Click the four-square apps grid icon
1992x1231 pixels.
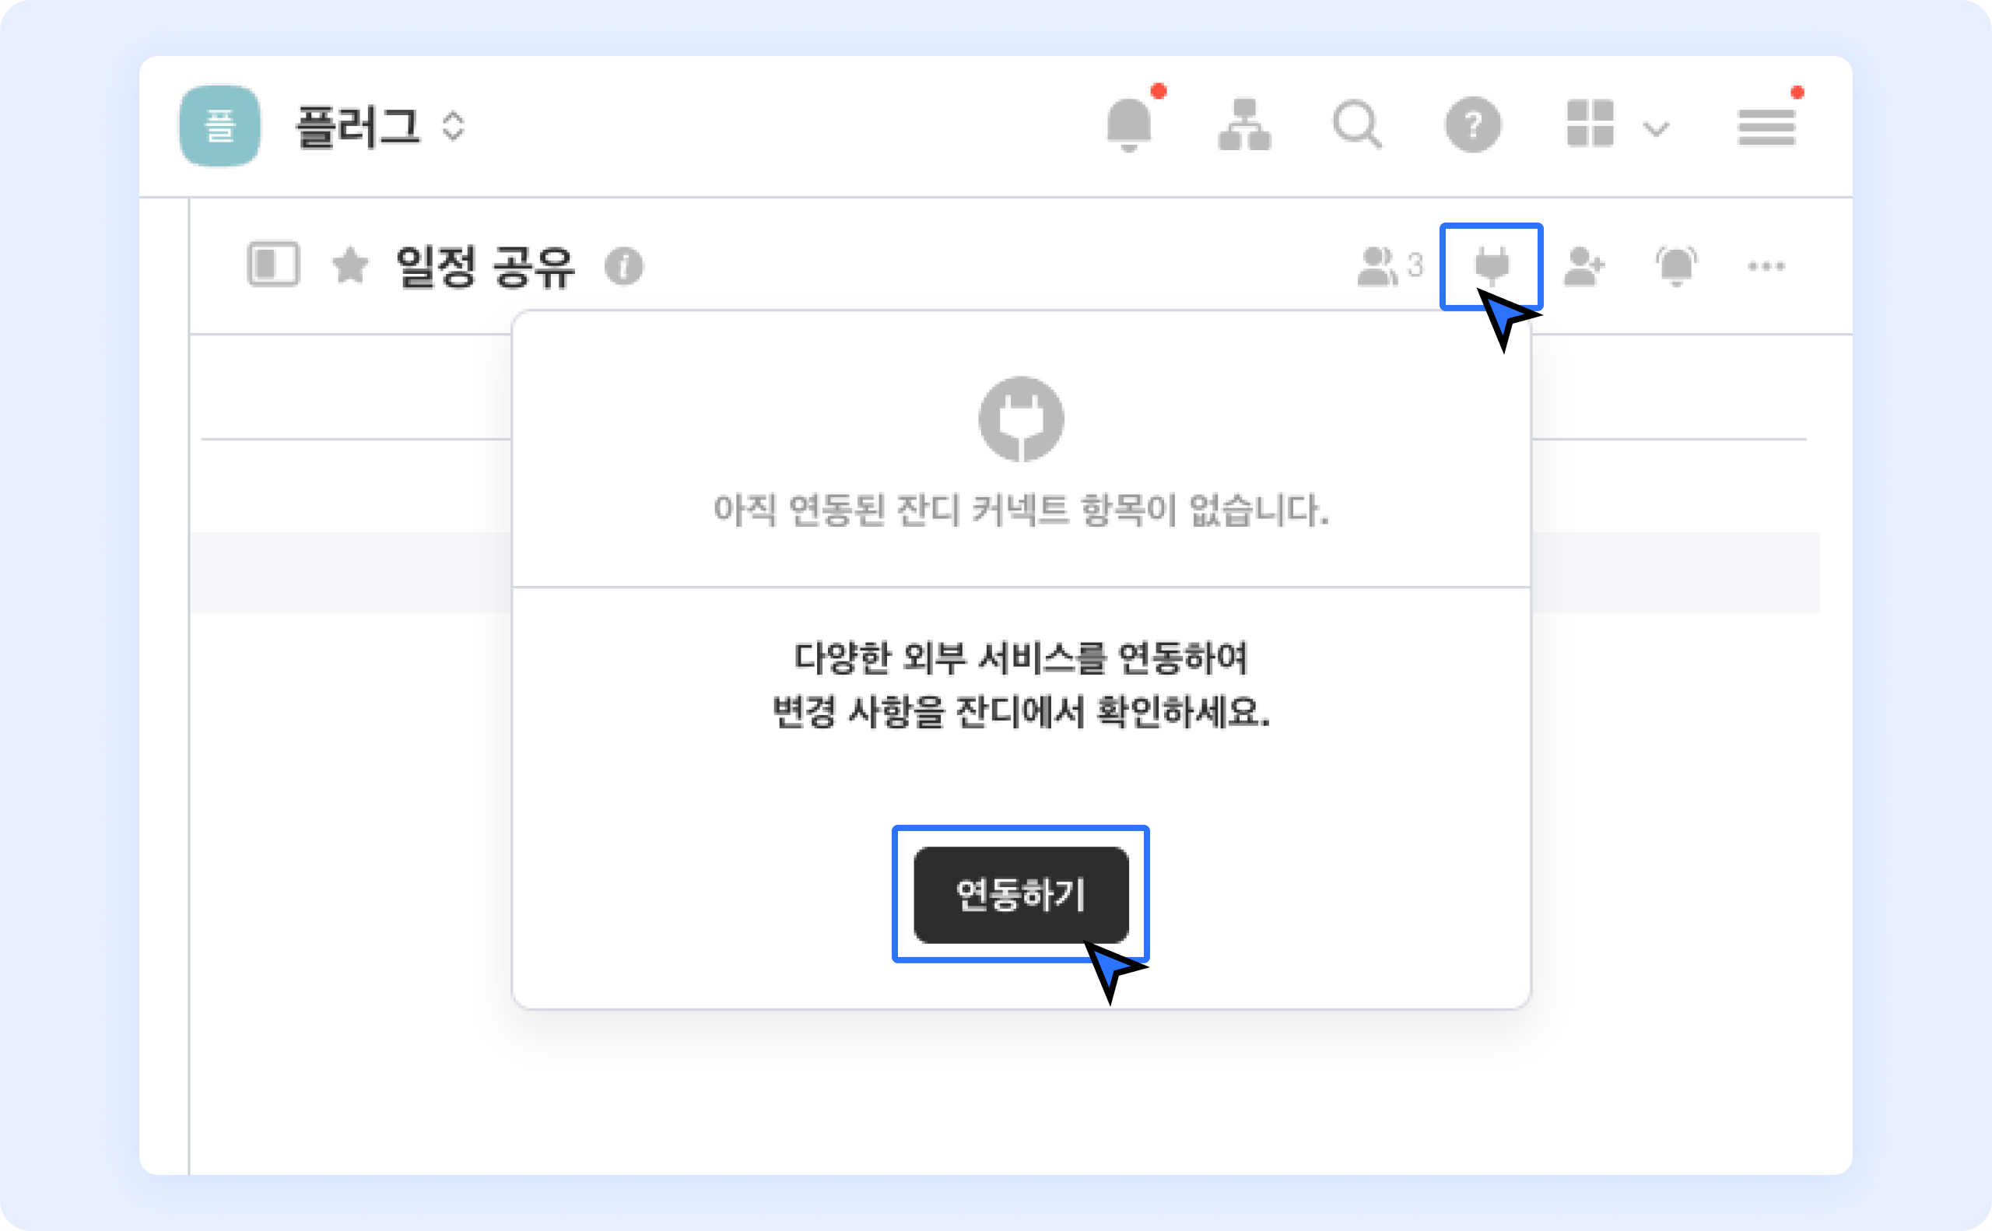(1589, 124)
